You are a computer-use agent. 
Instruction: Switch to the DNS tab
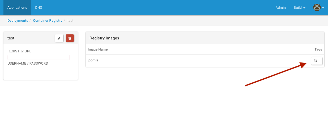pos(39,8)
